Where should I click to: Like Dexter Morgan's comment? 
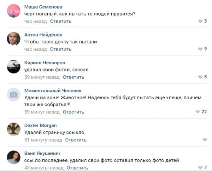205,140
